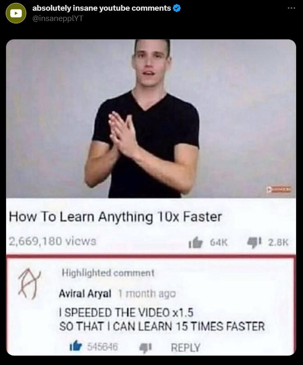Like the comment with the blue thumbs-up
The image size is (303, 365).
coord(76,346)
